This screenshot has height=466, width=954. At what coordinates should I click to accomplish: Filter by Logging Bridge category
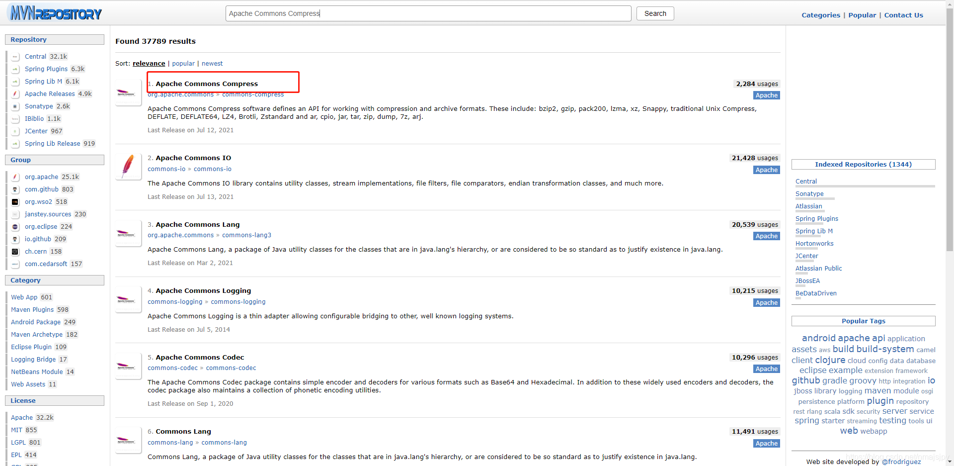click(x=39, y=360)
